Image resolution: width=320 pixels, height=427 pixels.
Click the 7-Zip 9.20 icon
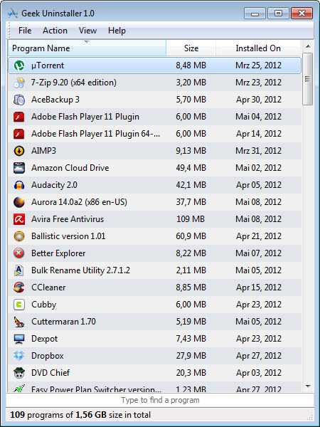point(19,83)
